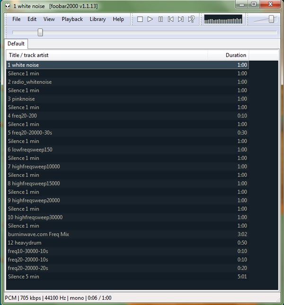Select the Default playlist tab
This screenshot has width=284, height=305.
click(16, 44)
